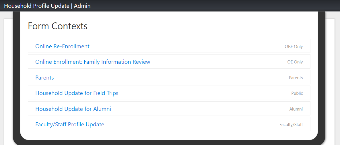This screenshot has width=340, height=145.
Task: Click the gray 'Faculty/Staff' label on the right
Action: coord(291,125)
